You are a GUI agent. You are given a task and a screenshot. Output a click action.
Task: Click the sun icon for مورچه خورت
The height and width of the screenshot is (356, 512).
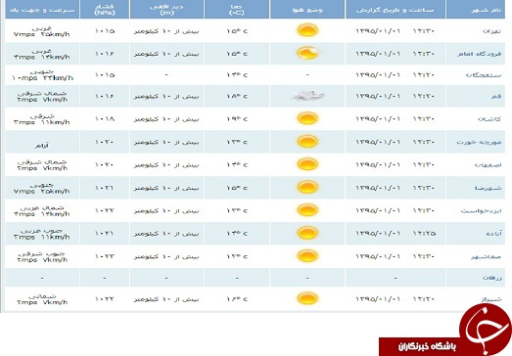[307, 141]
